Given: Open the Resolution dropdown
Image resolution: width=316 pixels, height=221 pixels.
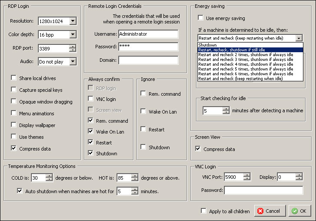Looking at the screenshot, I should point(73,21).
